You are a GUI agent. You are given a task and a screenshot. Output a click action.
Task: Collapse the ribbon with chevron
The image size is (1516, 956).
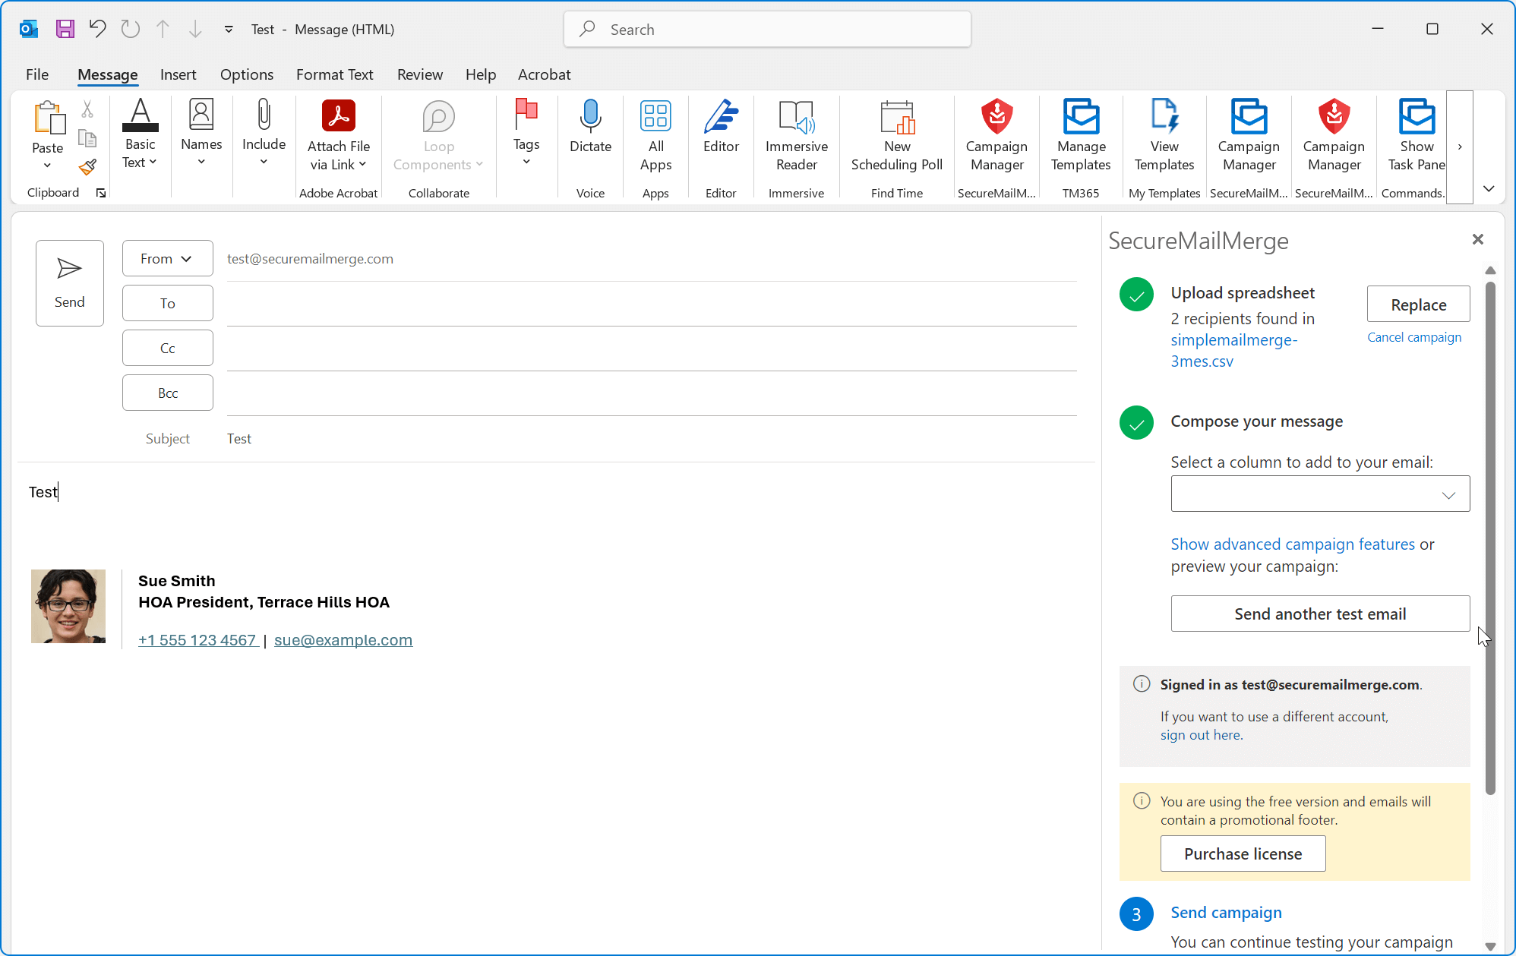coord(1489,188)
